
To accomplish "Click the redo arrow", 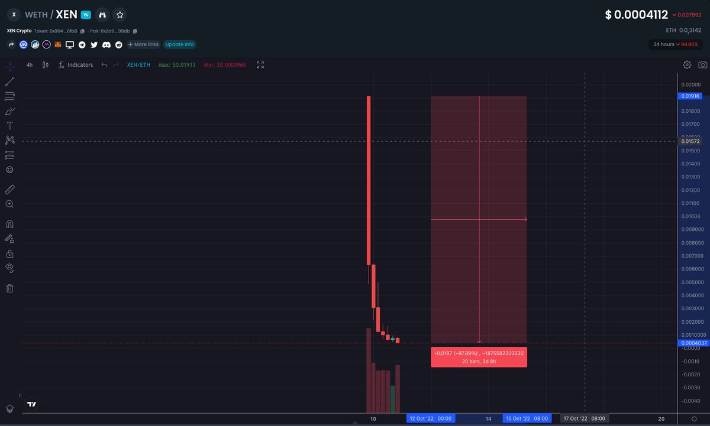I will click(x=116, y=65).
